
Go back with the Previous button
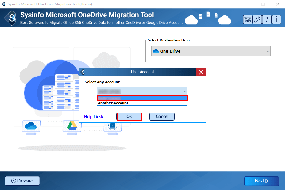pos(22,181)
